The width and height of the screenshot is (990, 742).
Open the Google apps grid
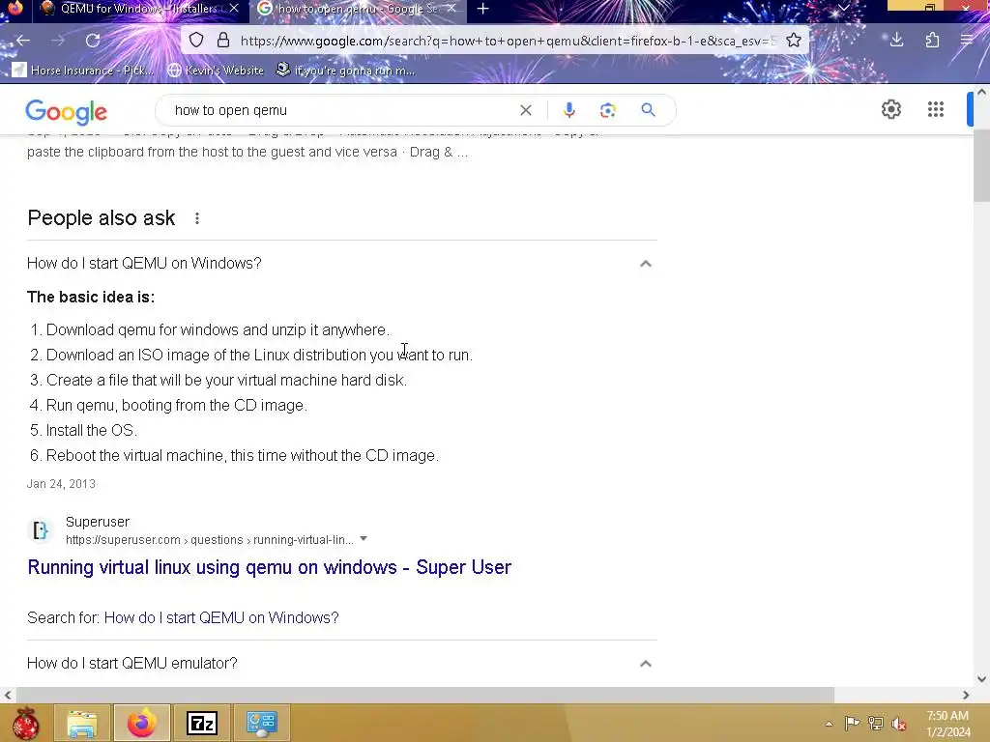point(936,110)
